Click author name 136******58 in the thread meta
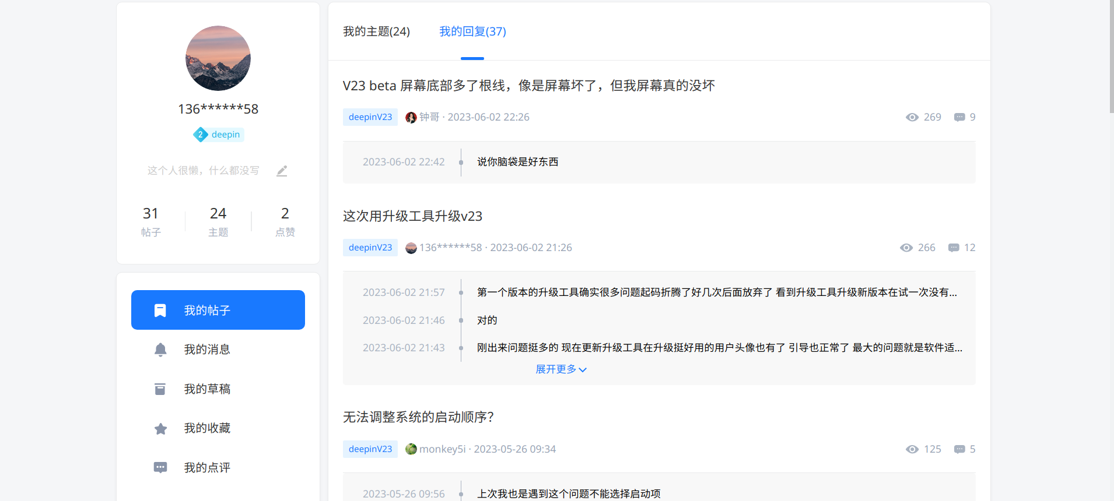The height and width of the screenshot is (501, 1114). click(451, 248)
